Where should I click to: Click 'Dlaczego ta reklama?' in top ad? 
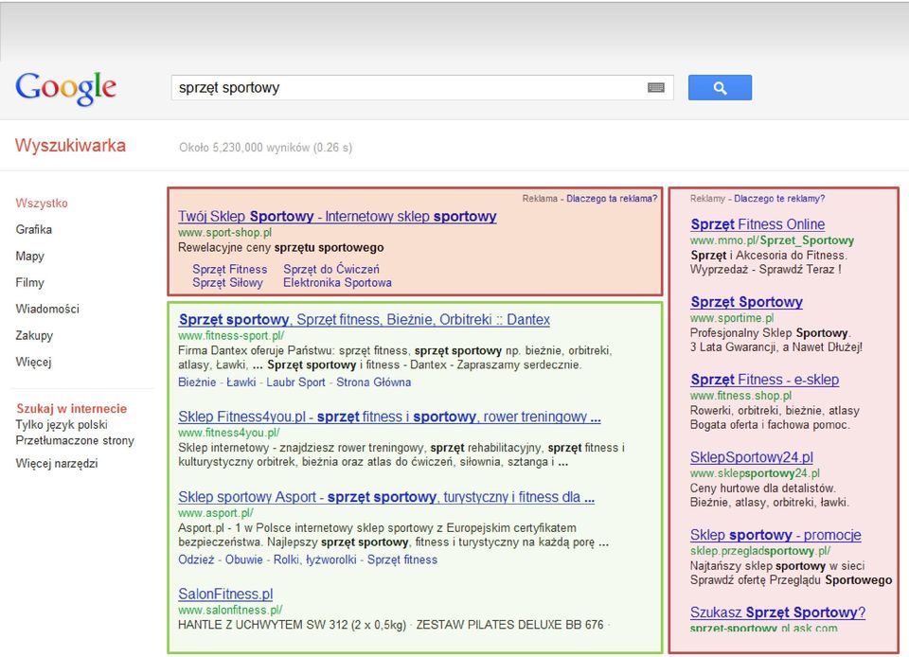click(x=612, y=199)
